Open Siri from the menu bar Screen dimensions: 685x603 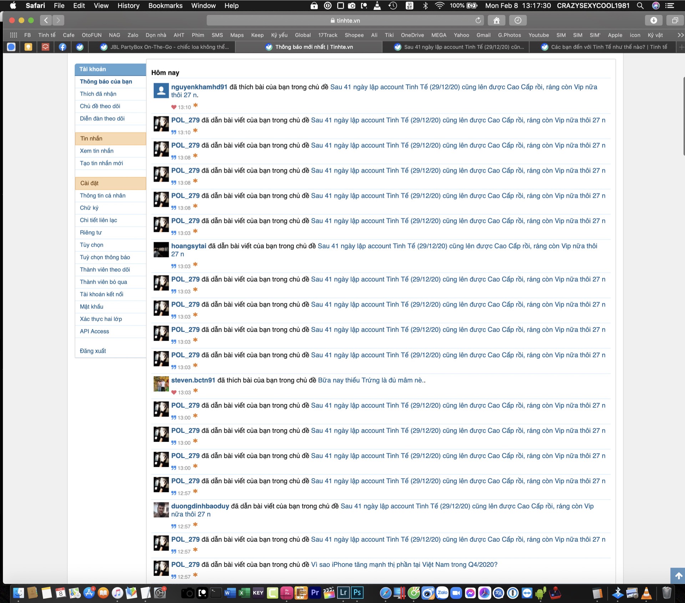click(x=656, y=6)
